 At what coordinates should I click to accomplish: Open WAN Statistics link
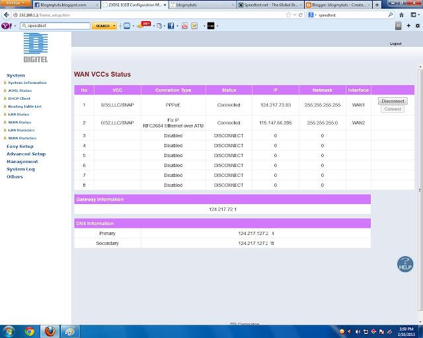tap(22, 138)
